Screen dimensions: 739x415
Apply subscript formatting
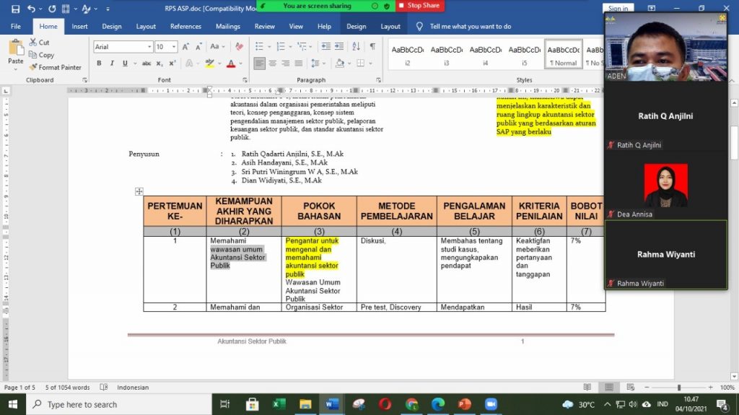coord(159,64)
